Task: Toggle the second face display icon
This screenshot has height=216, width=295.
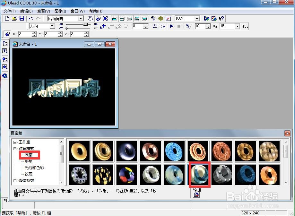Action: click(122, 18)
